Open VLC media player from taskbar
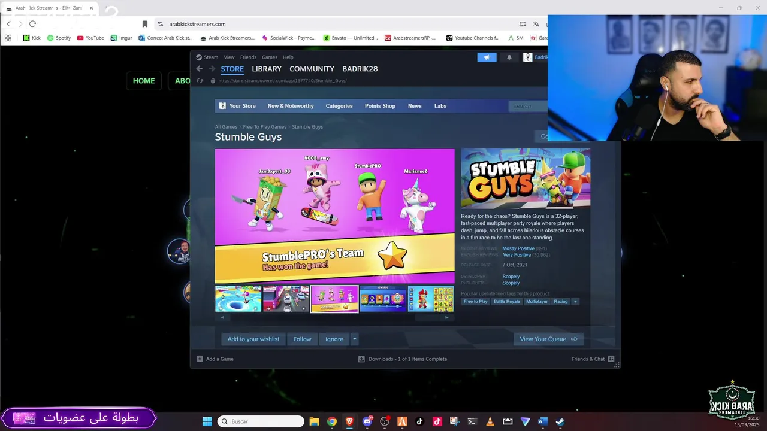The height and width of the screenshot is (431, 767). tap(490, 421)
